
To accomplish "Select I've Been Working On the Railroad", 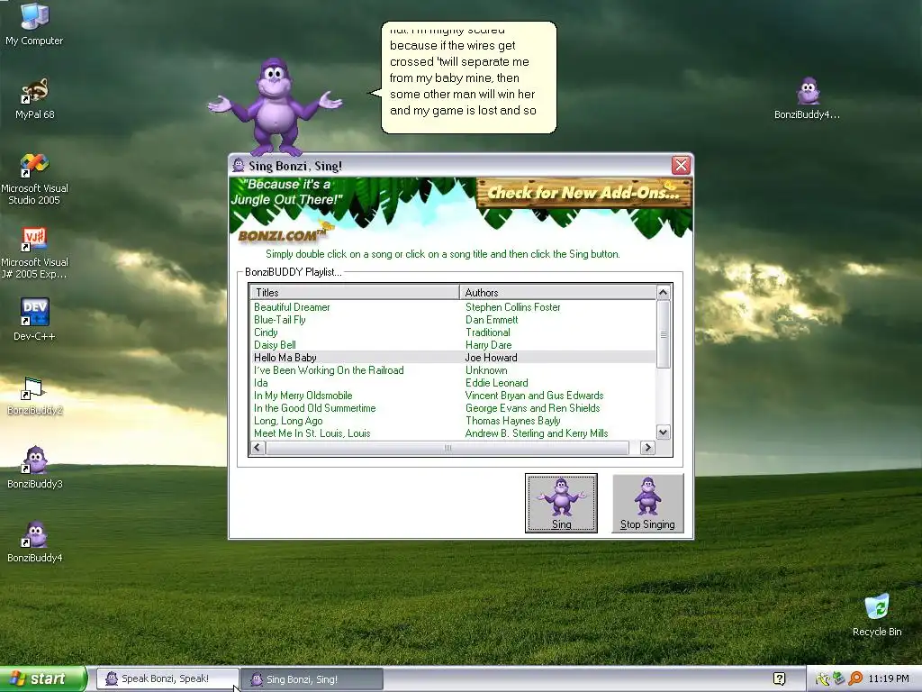I will [329, 370].
